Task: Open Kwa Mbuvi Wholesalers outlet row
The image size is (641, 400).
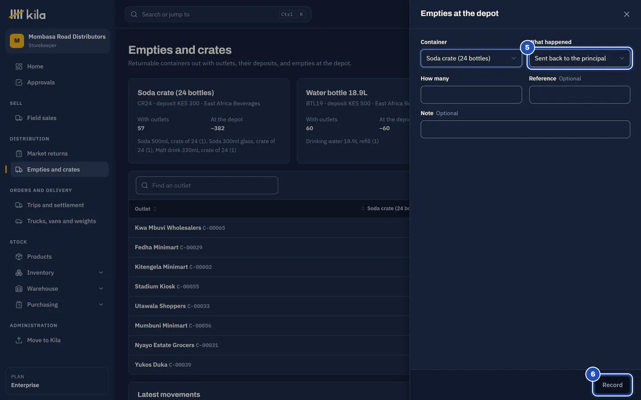Action: tap(269, 228)
